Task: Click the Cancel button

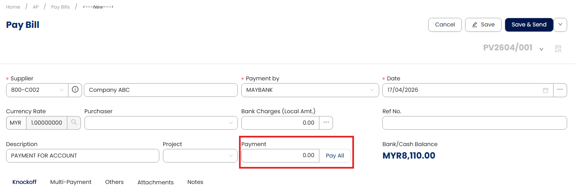Action: coord(445,25)
